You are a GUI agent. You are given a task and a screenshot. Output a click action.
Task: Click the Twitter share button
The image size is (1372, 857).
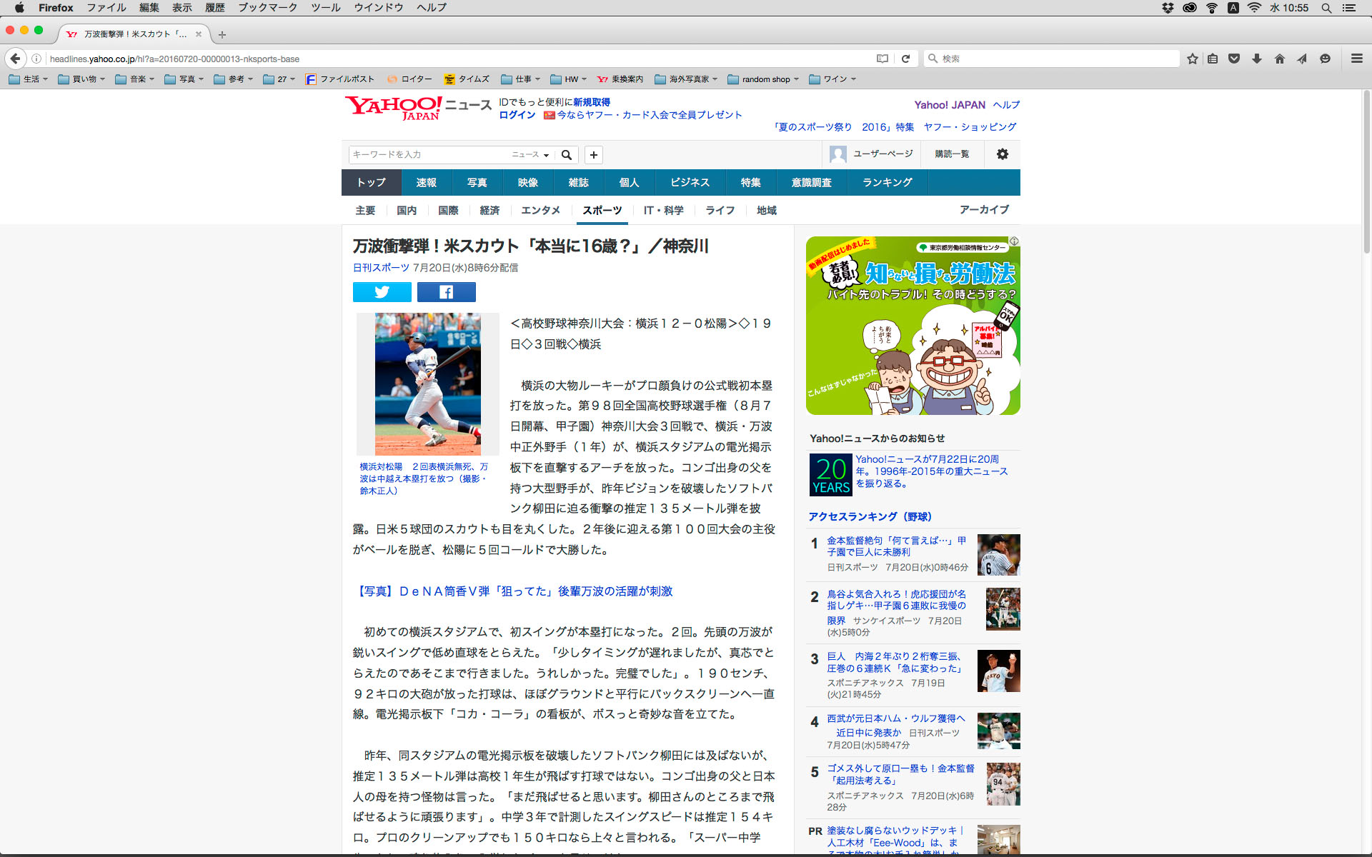382,292
